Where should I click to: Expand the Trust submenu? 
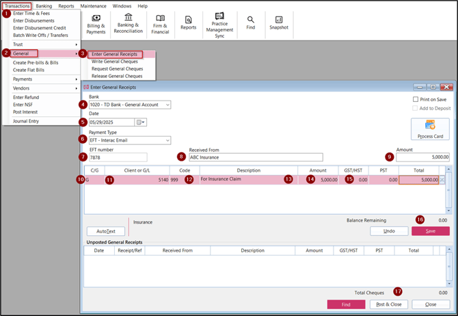[x=41, y=44]
